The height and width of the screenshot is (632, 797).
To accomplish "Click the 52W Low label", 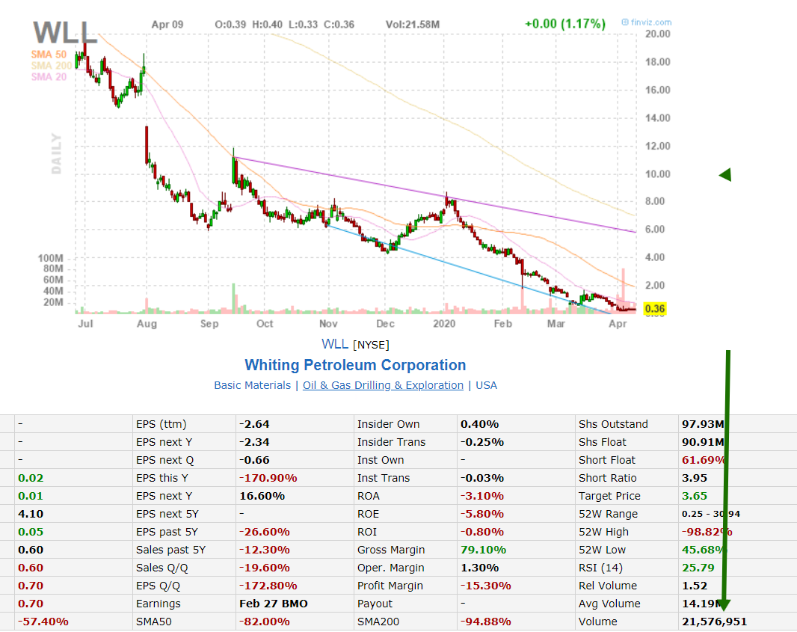I will click(x=602, y=550).
